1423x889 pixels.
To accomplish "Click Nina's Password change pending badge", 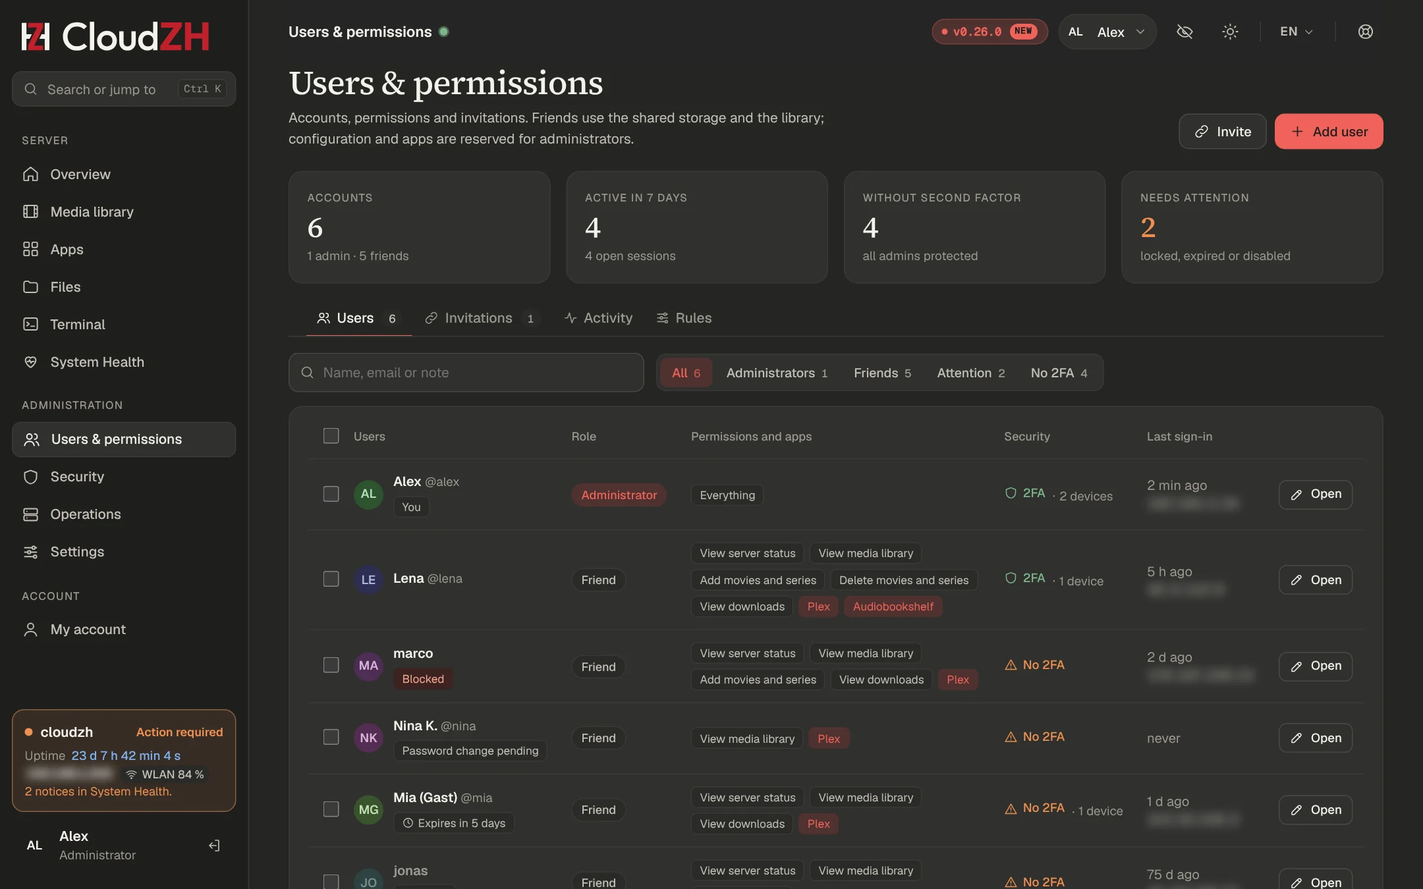I will pyautogui.click(x=470, y=751).
